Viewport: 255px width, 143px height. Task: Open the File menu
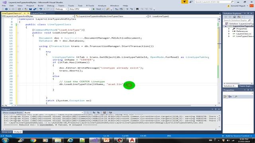pos(4,6)
